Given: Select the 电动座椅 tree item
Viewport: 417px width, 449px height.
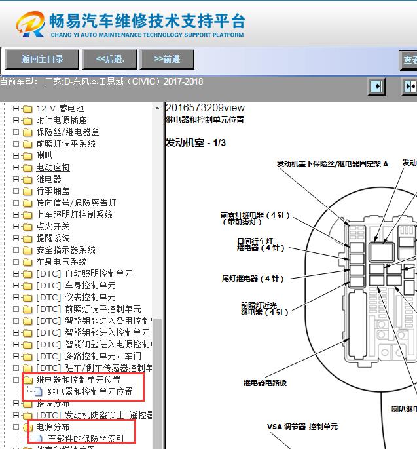Looking at the screenshot, I should click(53, 167).
